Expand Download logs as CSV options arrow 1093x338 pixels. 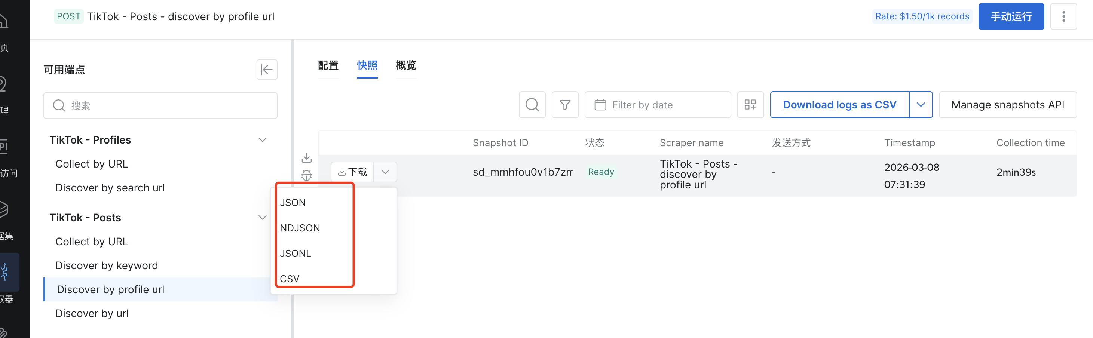coord(920,105)
